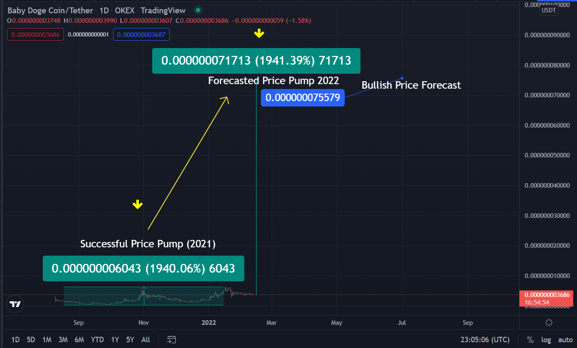Click the green market status dot
This screenshot has height=348, width=577.
tap(198, 10)
